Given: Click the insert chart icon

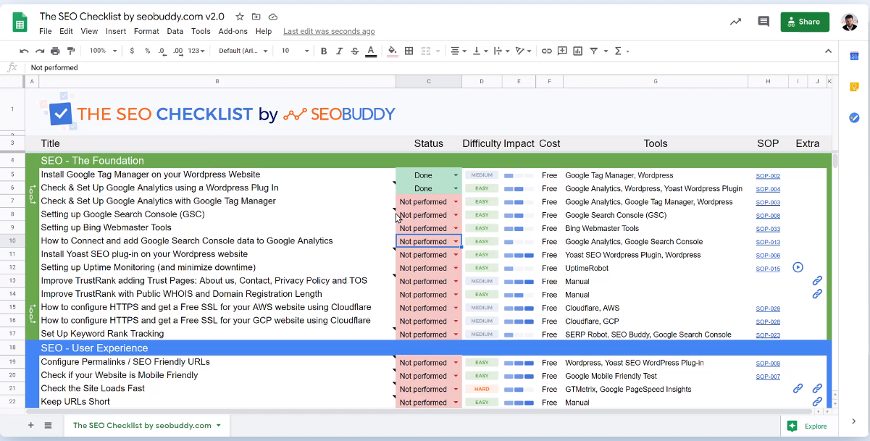Looking at the screenshot, I should click(578, 51).
